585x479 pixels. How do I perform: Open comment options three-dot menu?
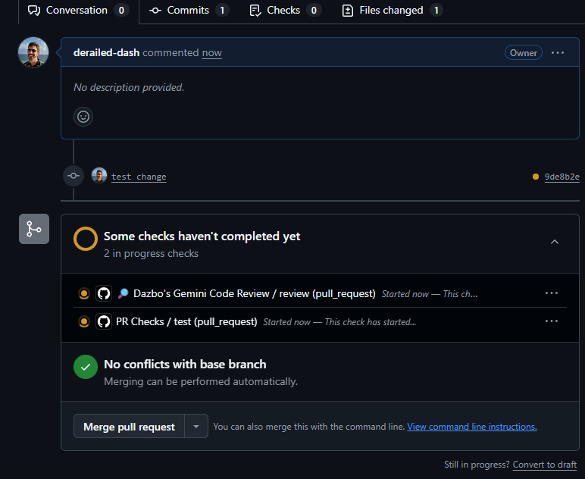[558, 52]
